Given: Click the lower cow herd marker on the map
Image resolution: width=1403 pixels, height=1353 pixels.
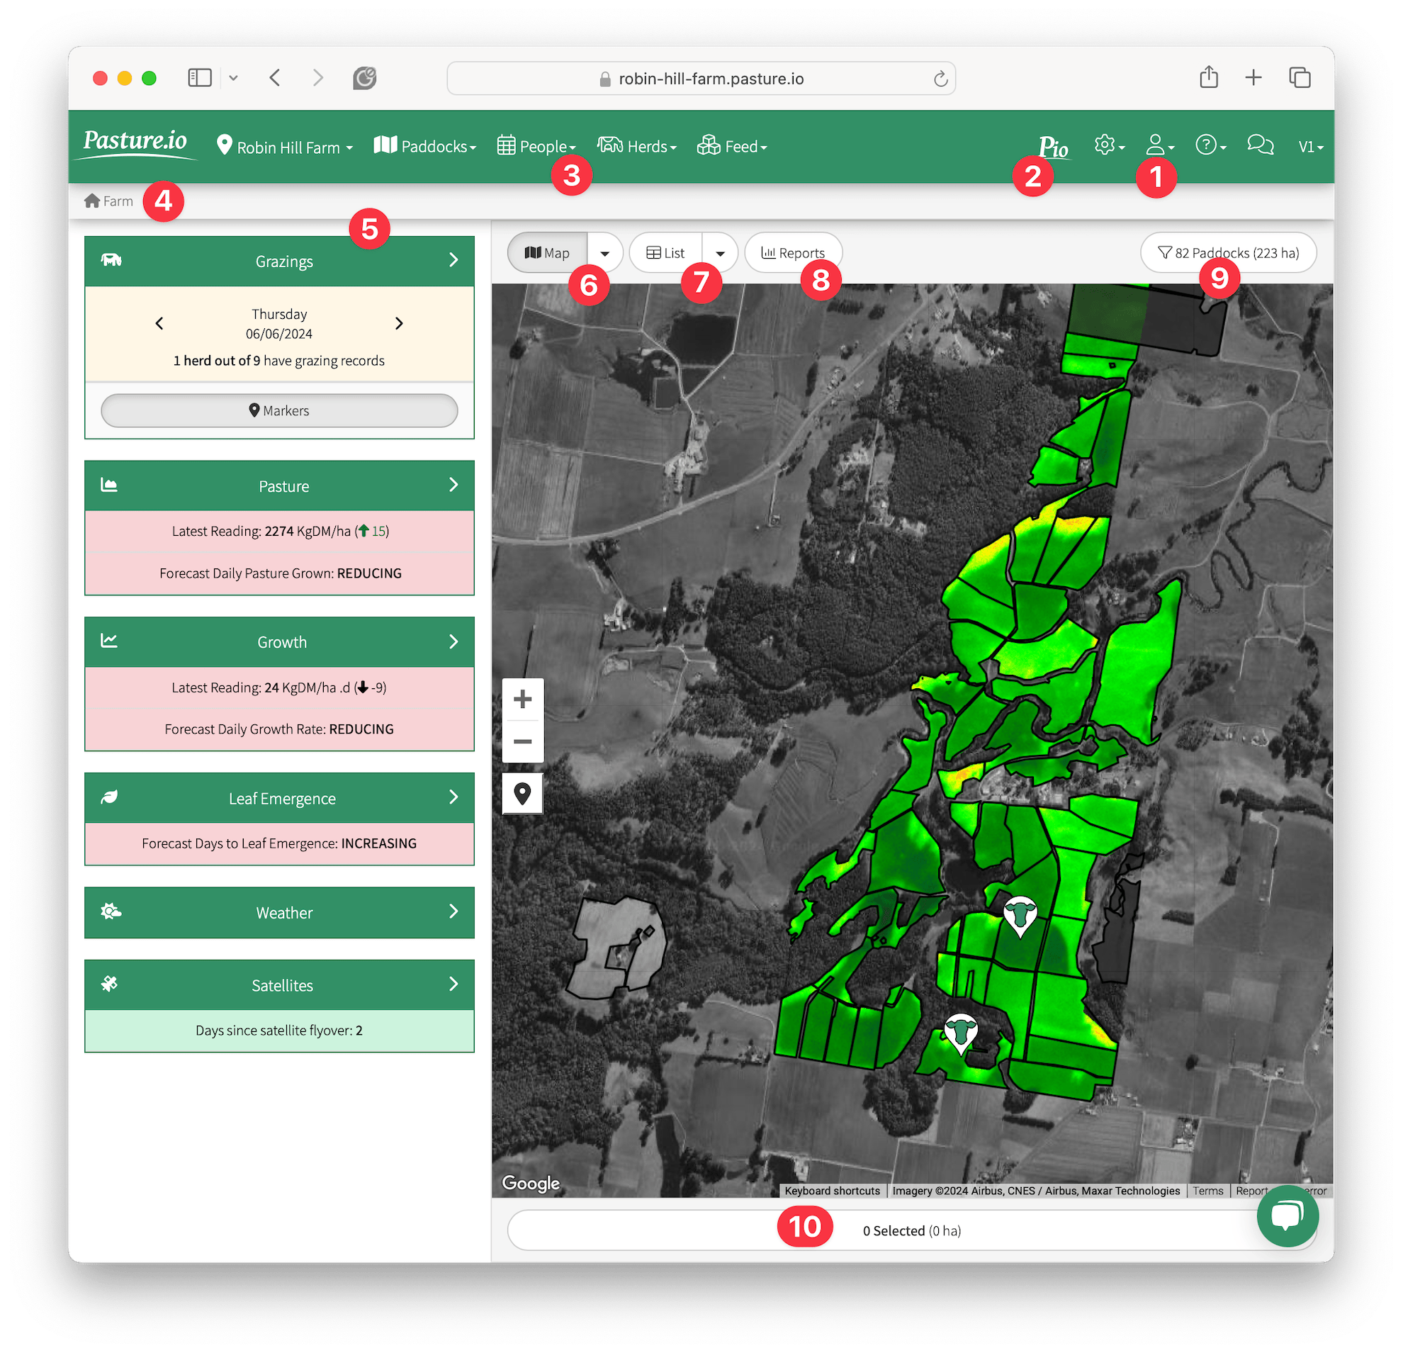Looking at the screenshot, I should click(x=961, y=1032).
